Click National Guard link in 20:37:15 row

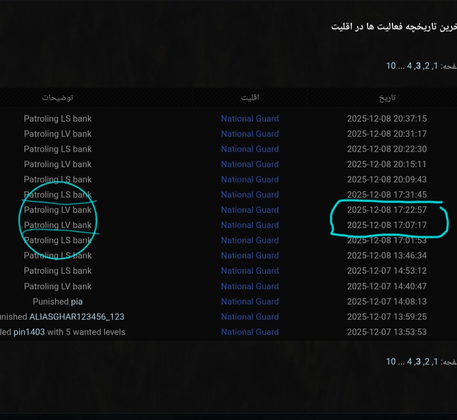coord(250,119)
